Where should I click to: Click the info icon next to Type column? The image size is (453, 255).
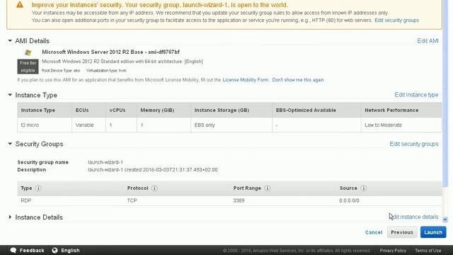[38, 188]
